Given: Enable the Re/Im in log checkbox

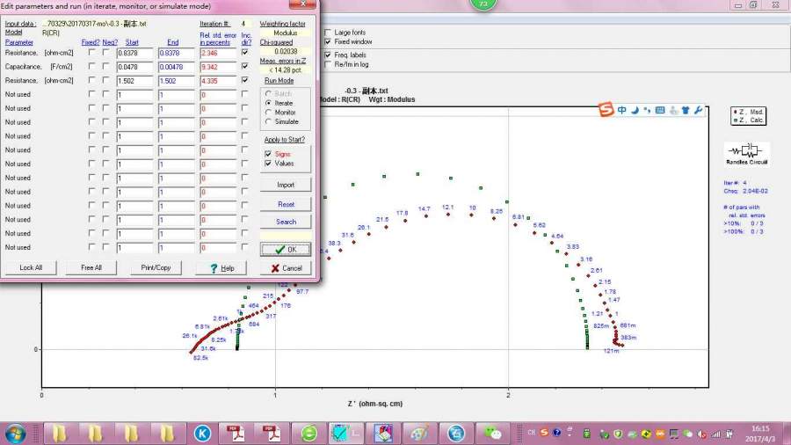Looking at the screenshot, I should pyautogui.click(x=328, y=64).
